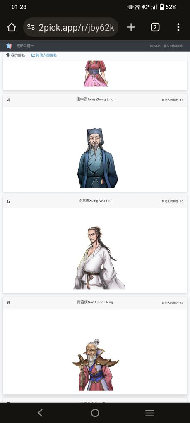Image resolution: width=190 pixels, height=423 pixels.
Task: Click the 向無憂Xiang Wu You title
Action: 95,201
